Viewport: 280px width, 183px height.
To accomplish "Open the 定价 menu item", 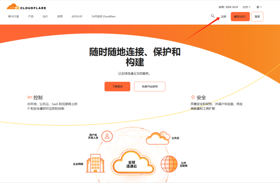I will click(45, 16).
